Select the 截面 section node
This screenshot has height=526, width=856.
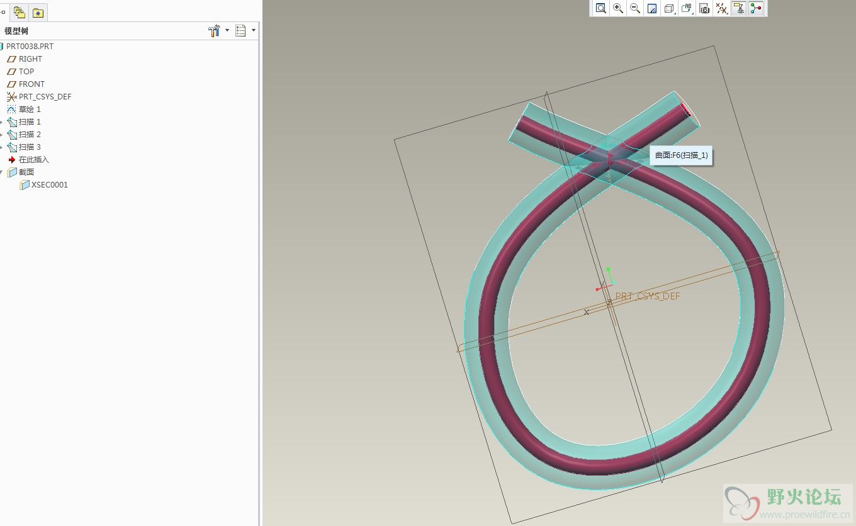point(26,172)
